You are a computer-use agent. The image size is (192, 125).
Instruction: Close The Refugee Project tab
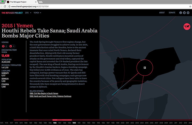point(36,2)
